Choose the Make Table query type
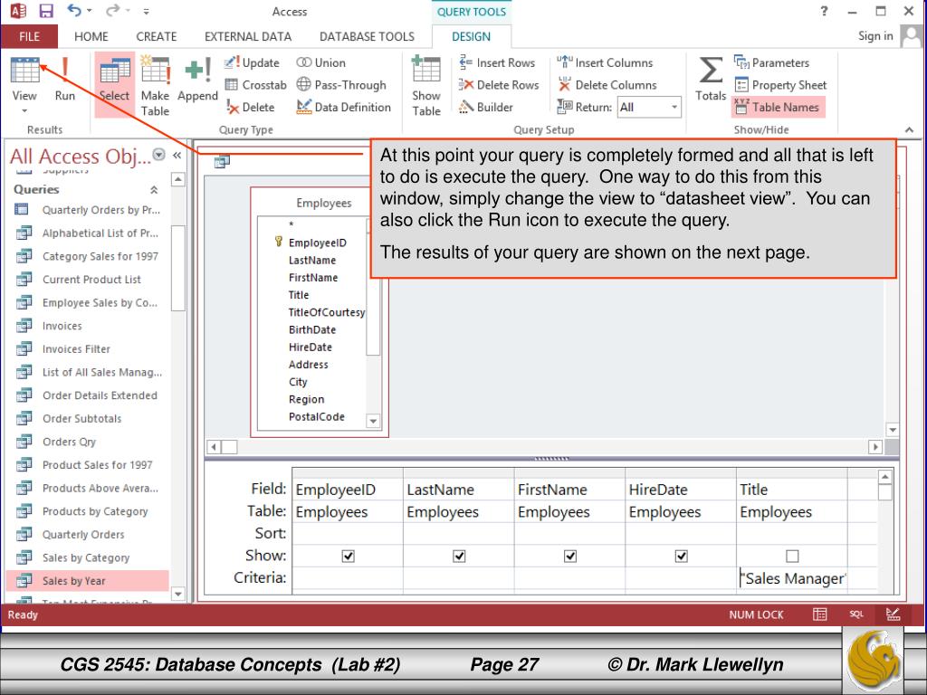 click(x=155, y=85)
